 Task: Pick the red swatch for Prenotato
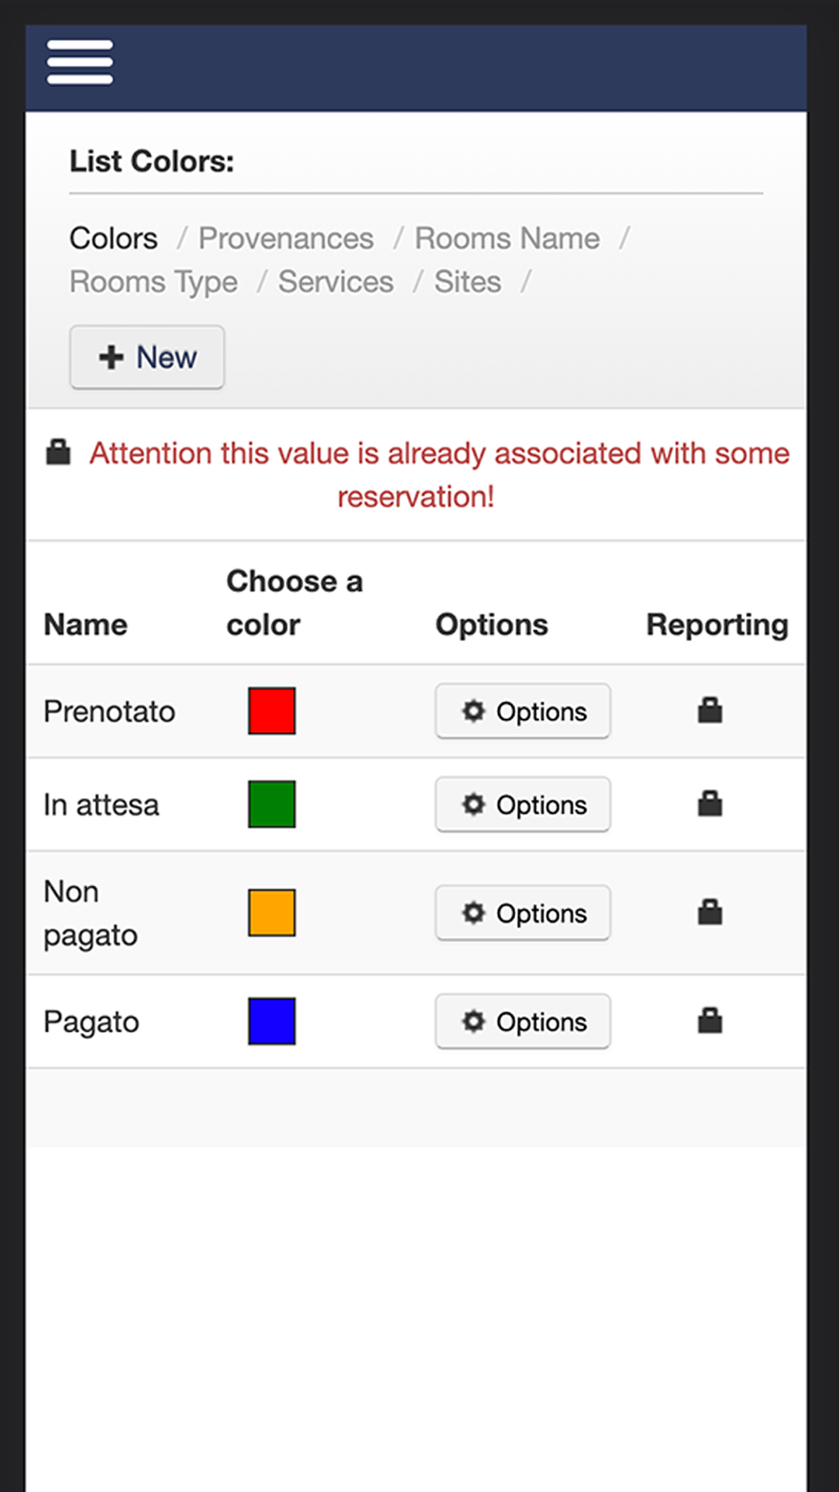pos(272,711)
